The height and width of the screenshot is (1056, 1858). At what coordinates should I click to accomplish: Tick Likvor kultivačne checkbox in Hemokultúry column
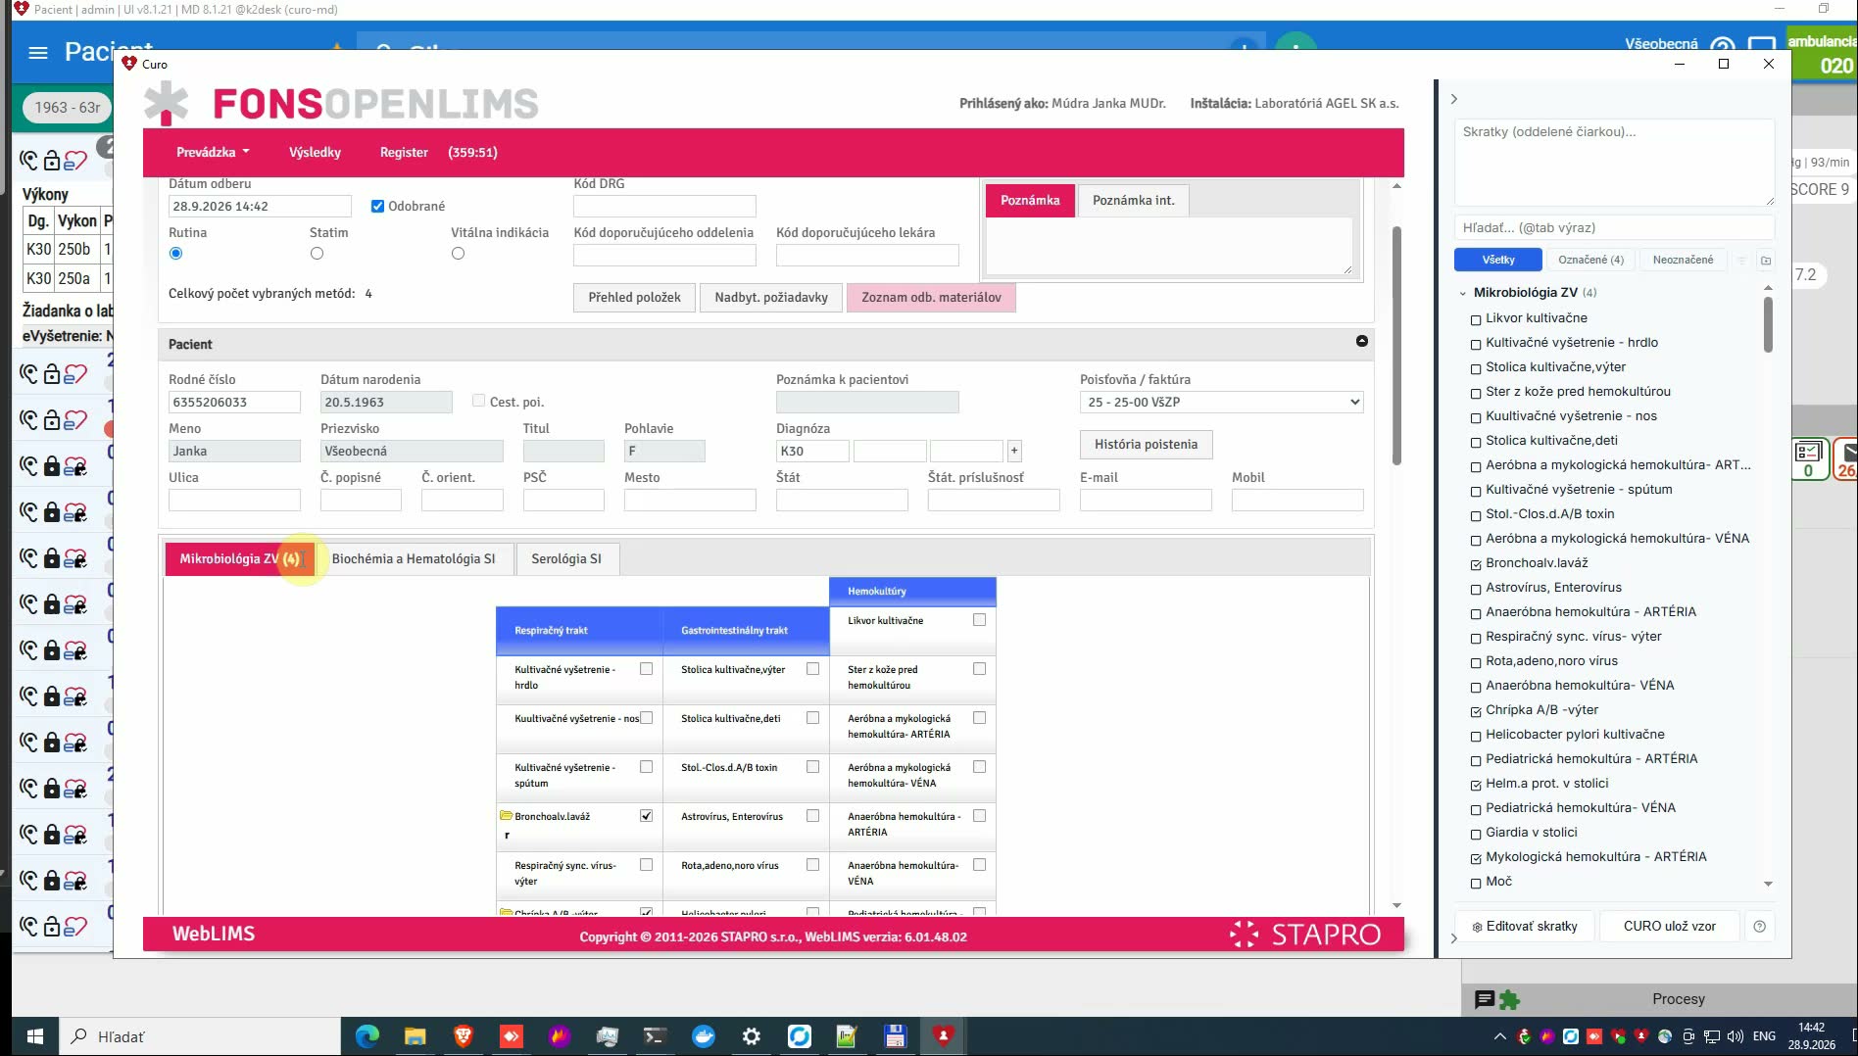tap(979, 620)
